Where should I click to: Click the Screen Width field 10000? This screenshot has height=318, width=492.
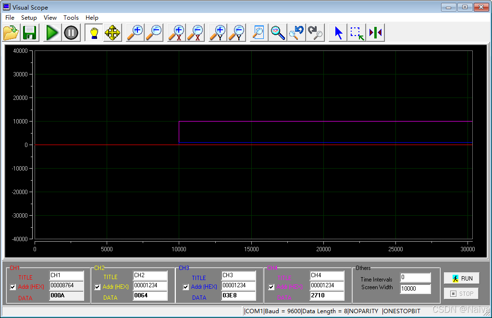pos(416,289)
